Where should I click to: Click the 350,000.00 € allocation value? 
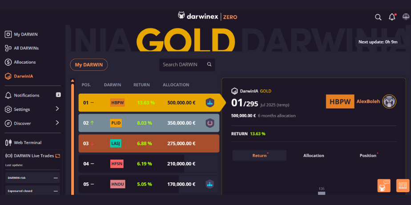[x=181, y=123]
